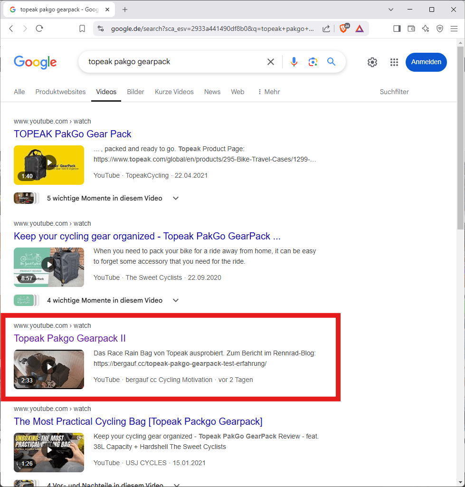The height and width of the screenshot is (487, 465).
Task: Expand 4 wichtige Momente in diesem Video
Action: coord(176,300)
